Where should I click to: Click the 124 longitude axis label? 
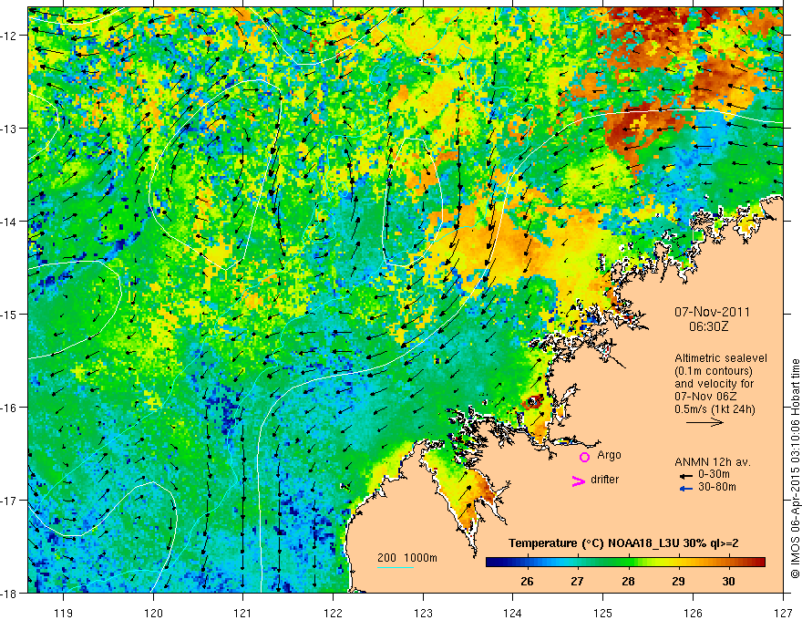pyautogui.click(x=513, y=598)
